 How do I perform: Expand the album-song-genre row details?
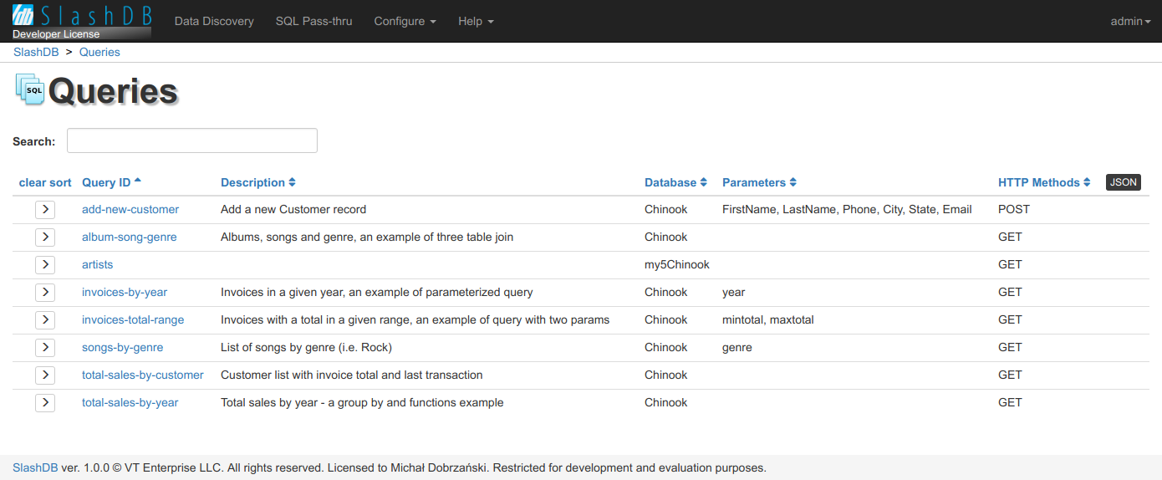45,237
